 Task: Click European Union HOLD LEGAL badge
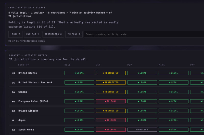79,101
